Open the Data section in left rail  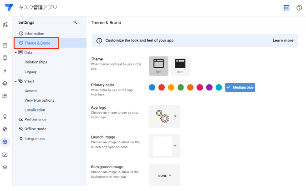pyautogui.click(x=5, y=45)
